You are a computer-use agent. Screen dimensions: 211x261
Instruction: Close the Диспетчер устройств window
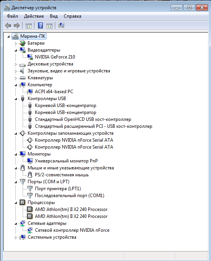(x=202, y=8)
